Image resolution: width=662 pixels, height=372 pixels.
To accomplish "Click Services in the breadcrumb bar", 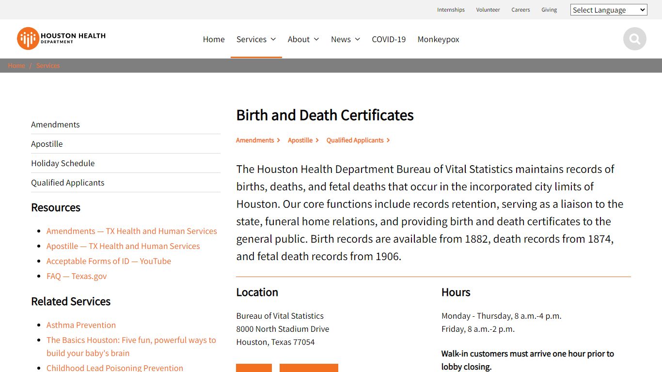I will (48, 65).
